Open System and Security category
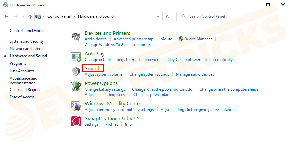This screenshot has height=145, width=290. coord(27,41)
